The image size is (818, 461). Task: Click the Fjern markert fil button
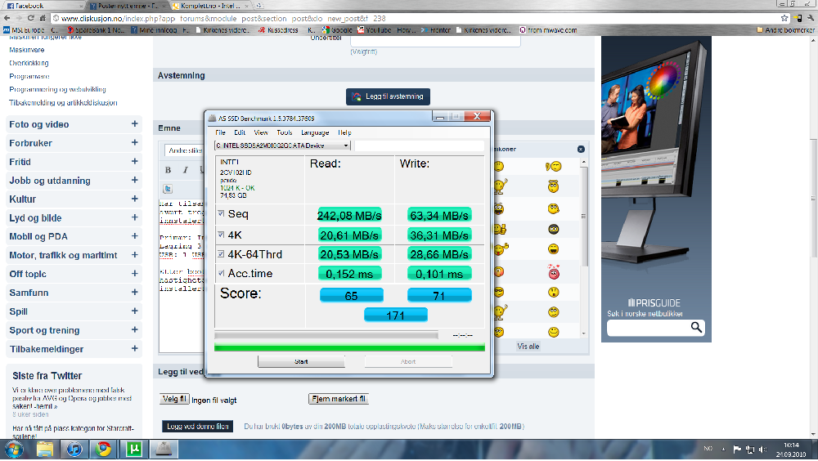click(x=339, y=399)
